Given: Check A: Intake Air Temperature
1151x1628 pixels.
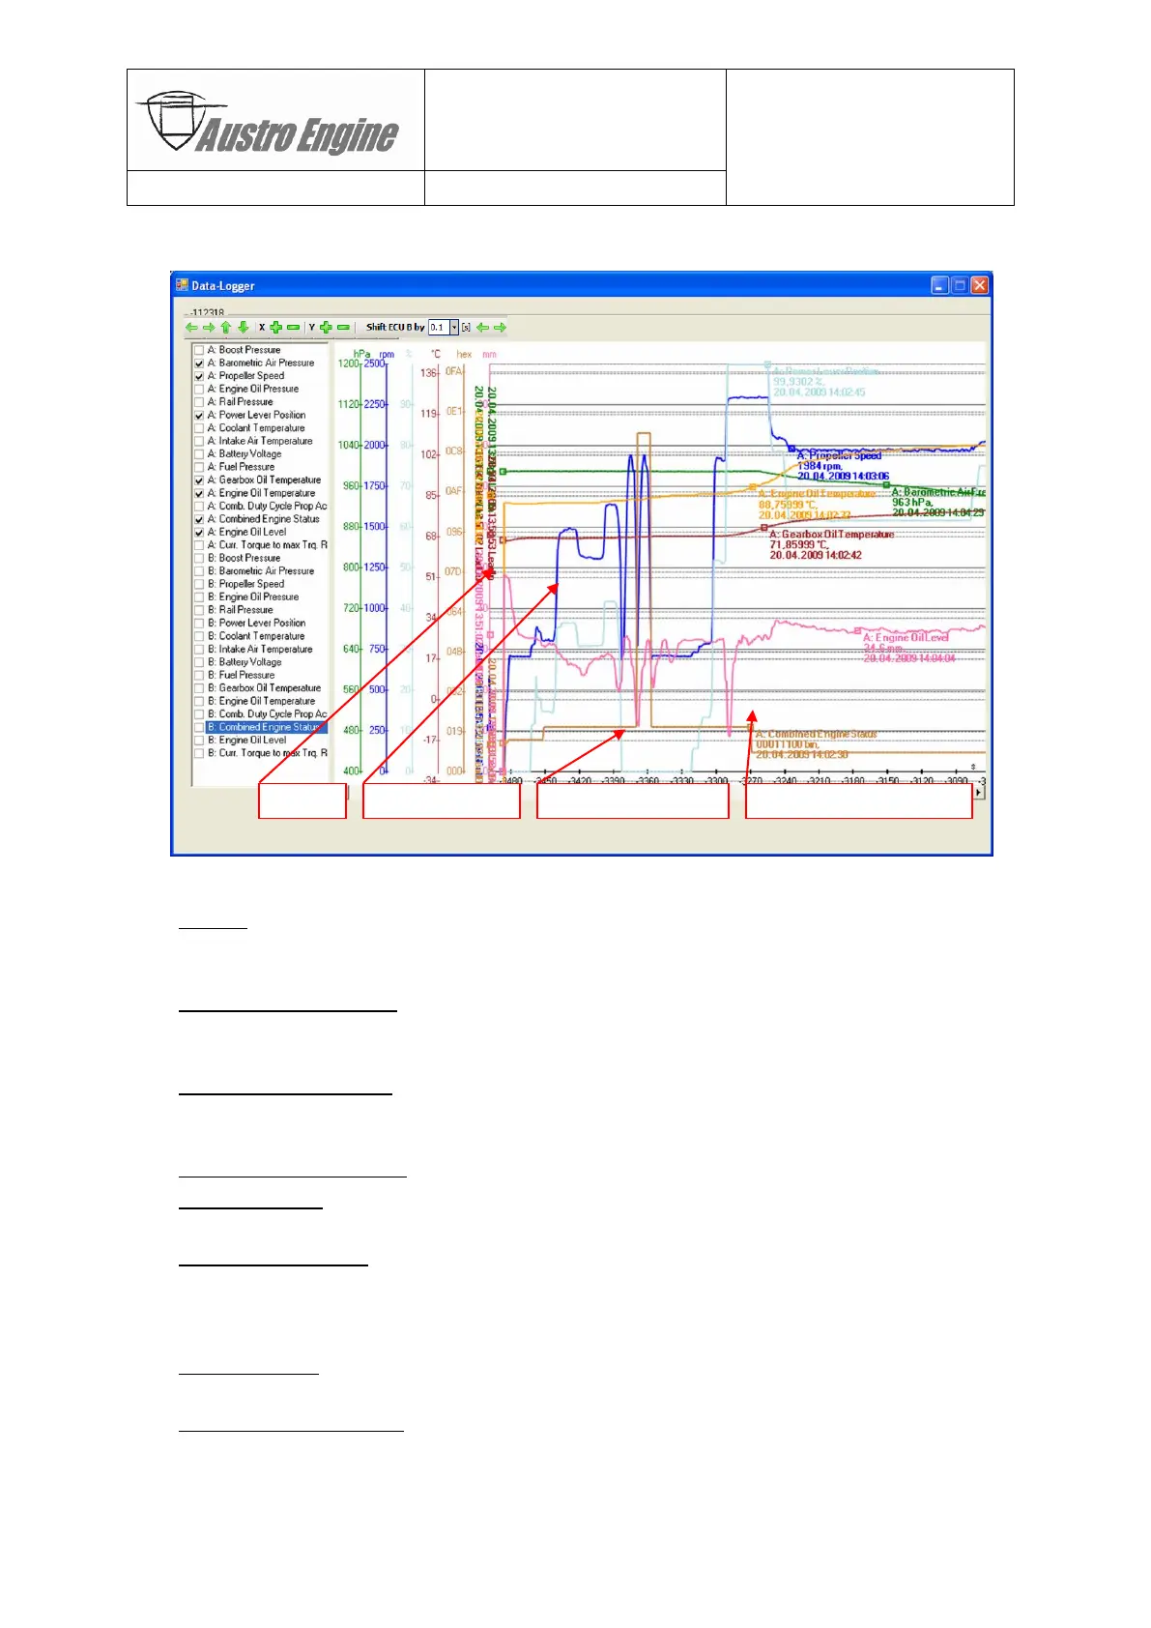Looking at the screenshot, I should (199, 442).
